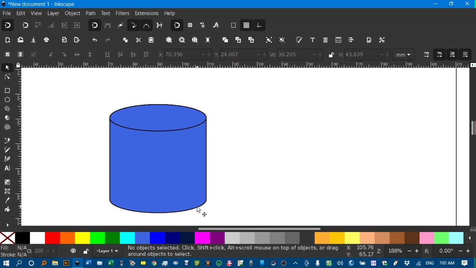
Task: Click the None (X) color swatch
Action: (7, 238)
